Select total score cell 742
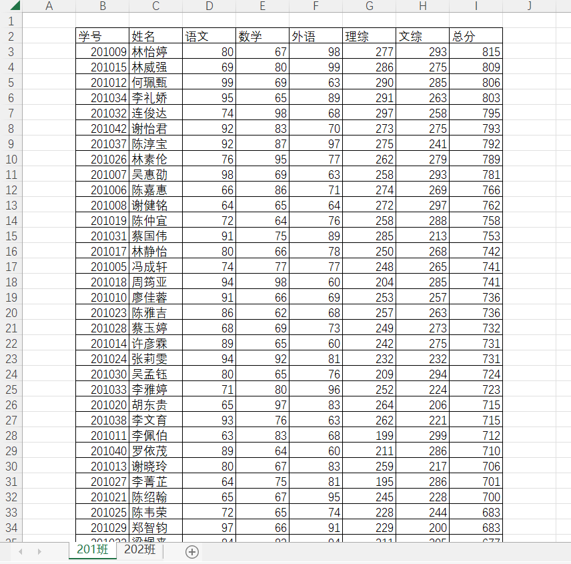This screenshot has width=571, height=564. pos(476,251)
